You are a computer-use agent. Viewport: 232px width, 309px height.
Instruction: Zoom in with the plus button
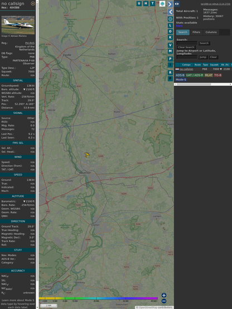(164, 295)
